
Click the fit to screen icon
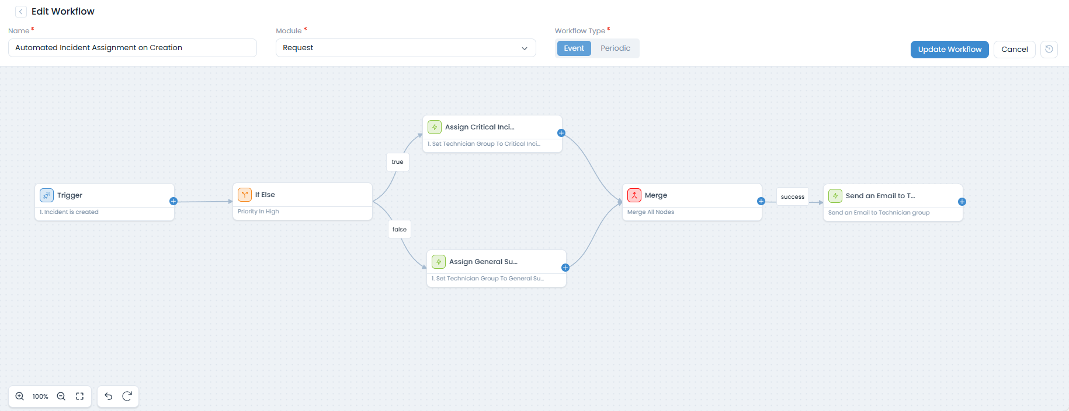[x=80, y=396]
